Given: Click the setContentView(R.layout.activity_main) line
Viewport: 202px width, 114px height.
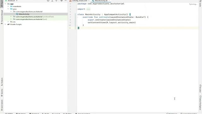Looking at the screenshot, I should tap(111, 22).
